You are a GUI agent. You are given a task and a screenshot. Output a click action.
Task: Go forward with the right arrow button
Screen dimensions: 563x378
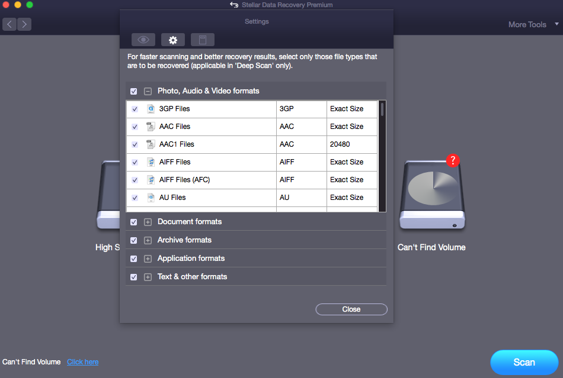click(24, 24)
